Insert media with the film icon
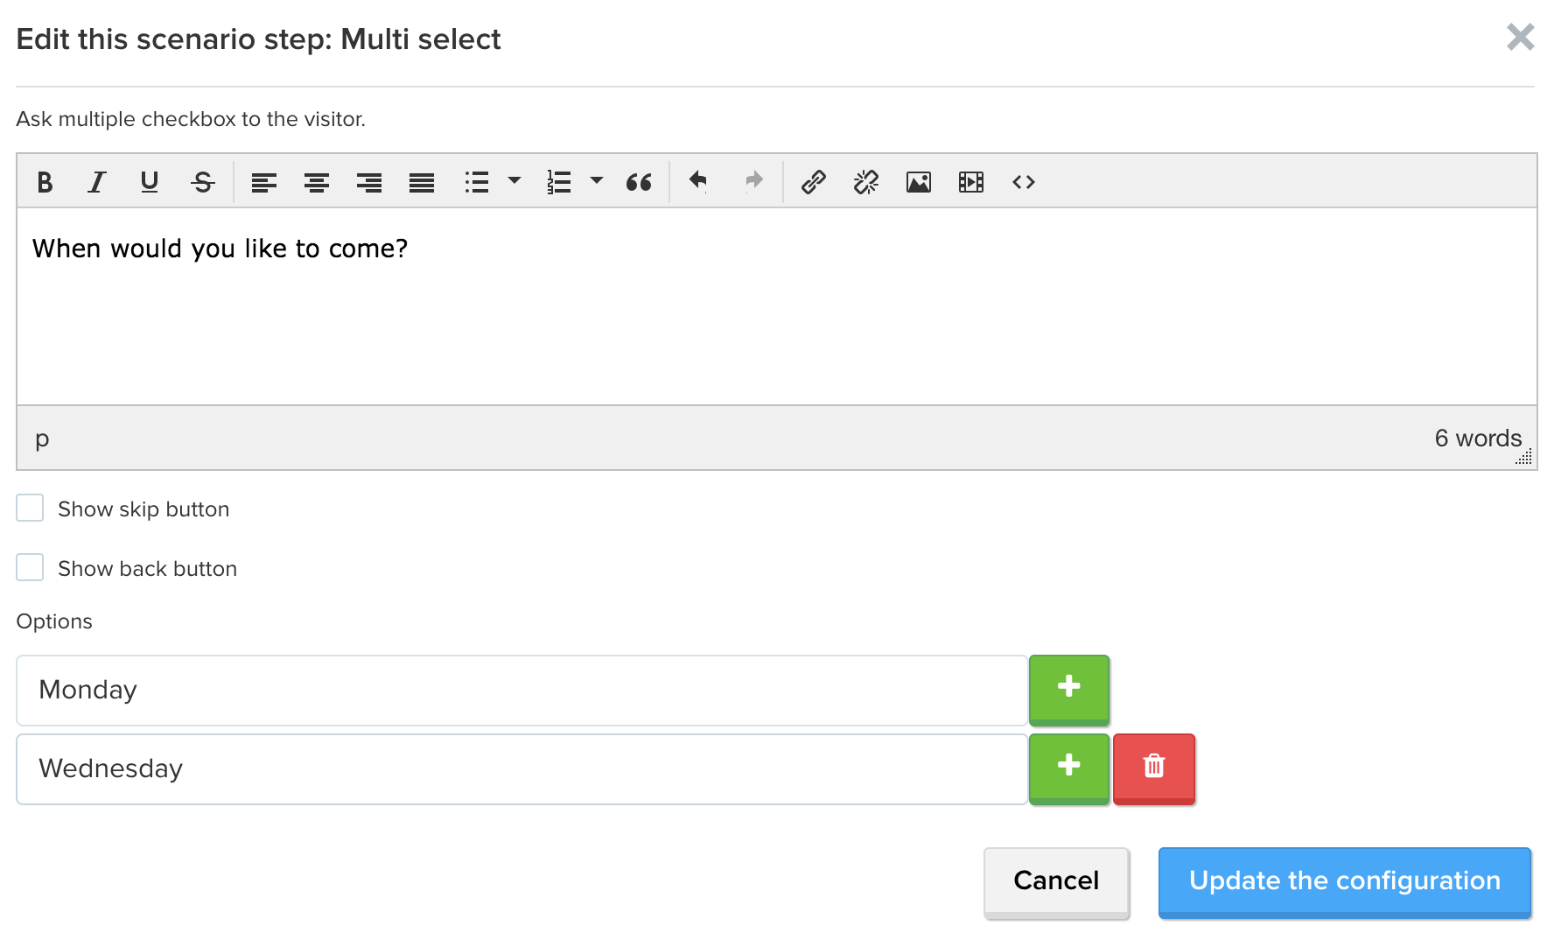Screen dimensions: 1554x940 971,182
